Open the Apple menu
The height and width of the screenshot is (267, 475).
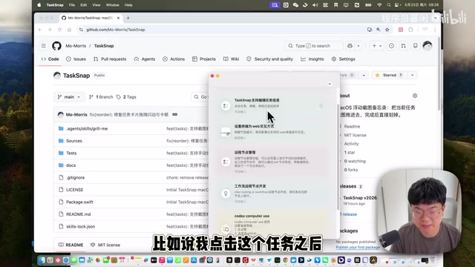pyautogui.click(x=39, y=5)
